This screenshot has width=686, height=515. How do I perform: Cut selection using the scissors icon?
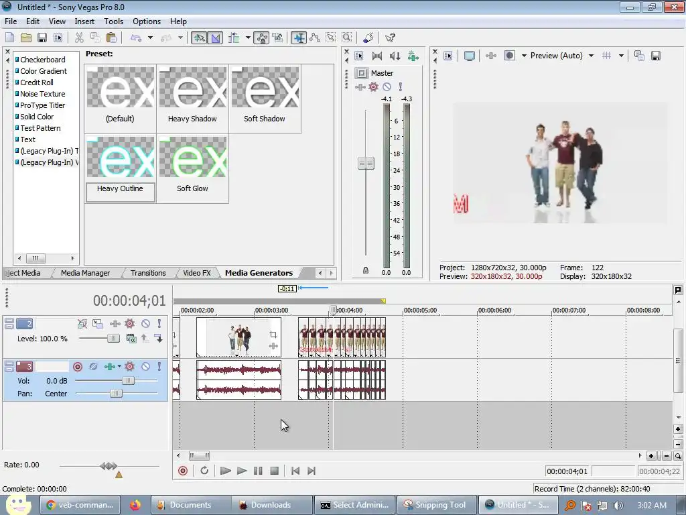(x=79, y=38)
